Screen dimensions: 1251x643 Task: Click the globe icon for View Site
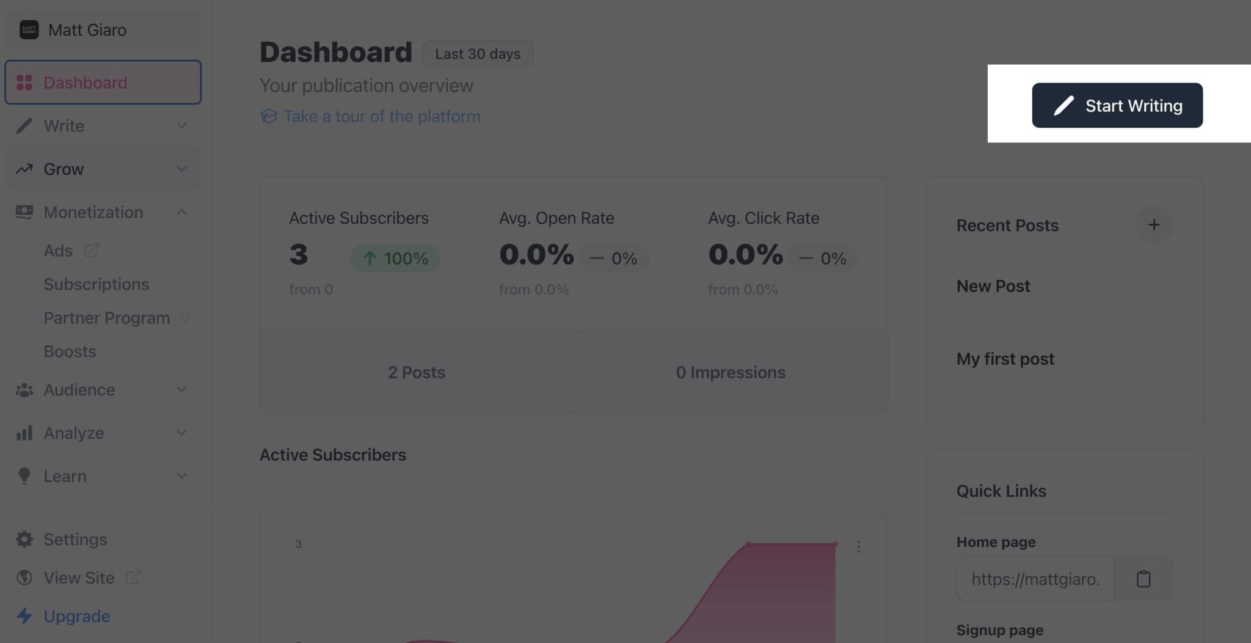24,578
